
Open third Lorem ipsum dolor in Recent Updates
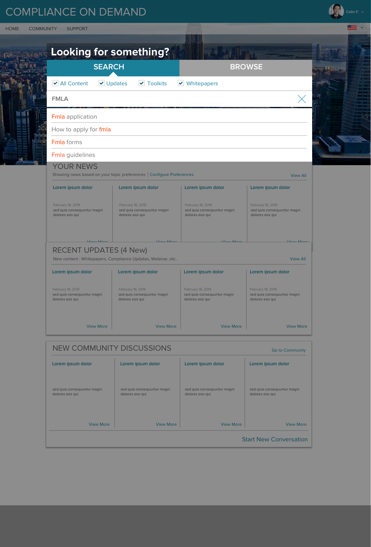204,272
